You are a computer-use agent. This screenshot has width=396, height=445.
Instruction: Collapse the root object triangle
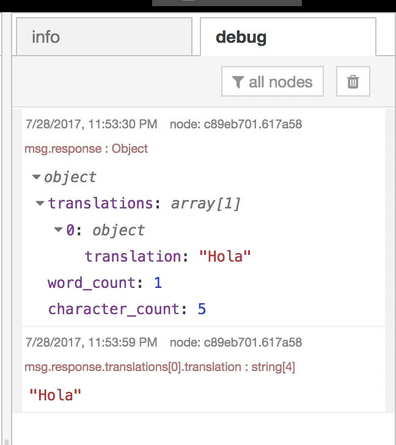37,177
